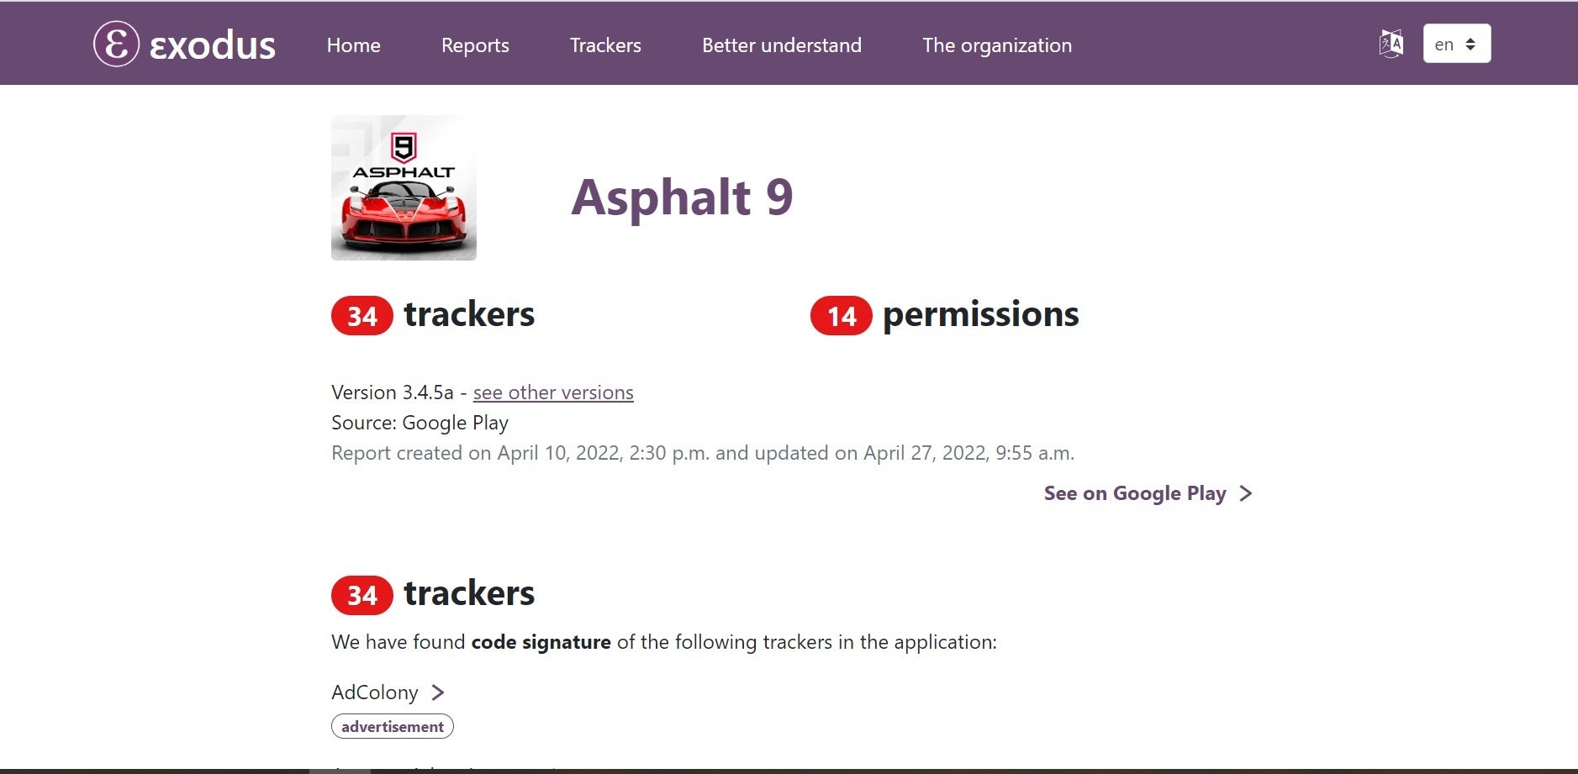Open The organization menu item
1578x774 pixels.
(996, 45)
